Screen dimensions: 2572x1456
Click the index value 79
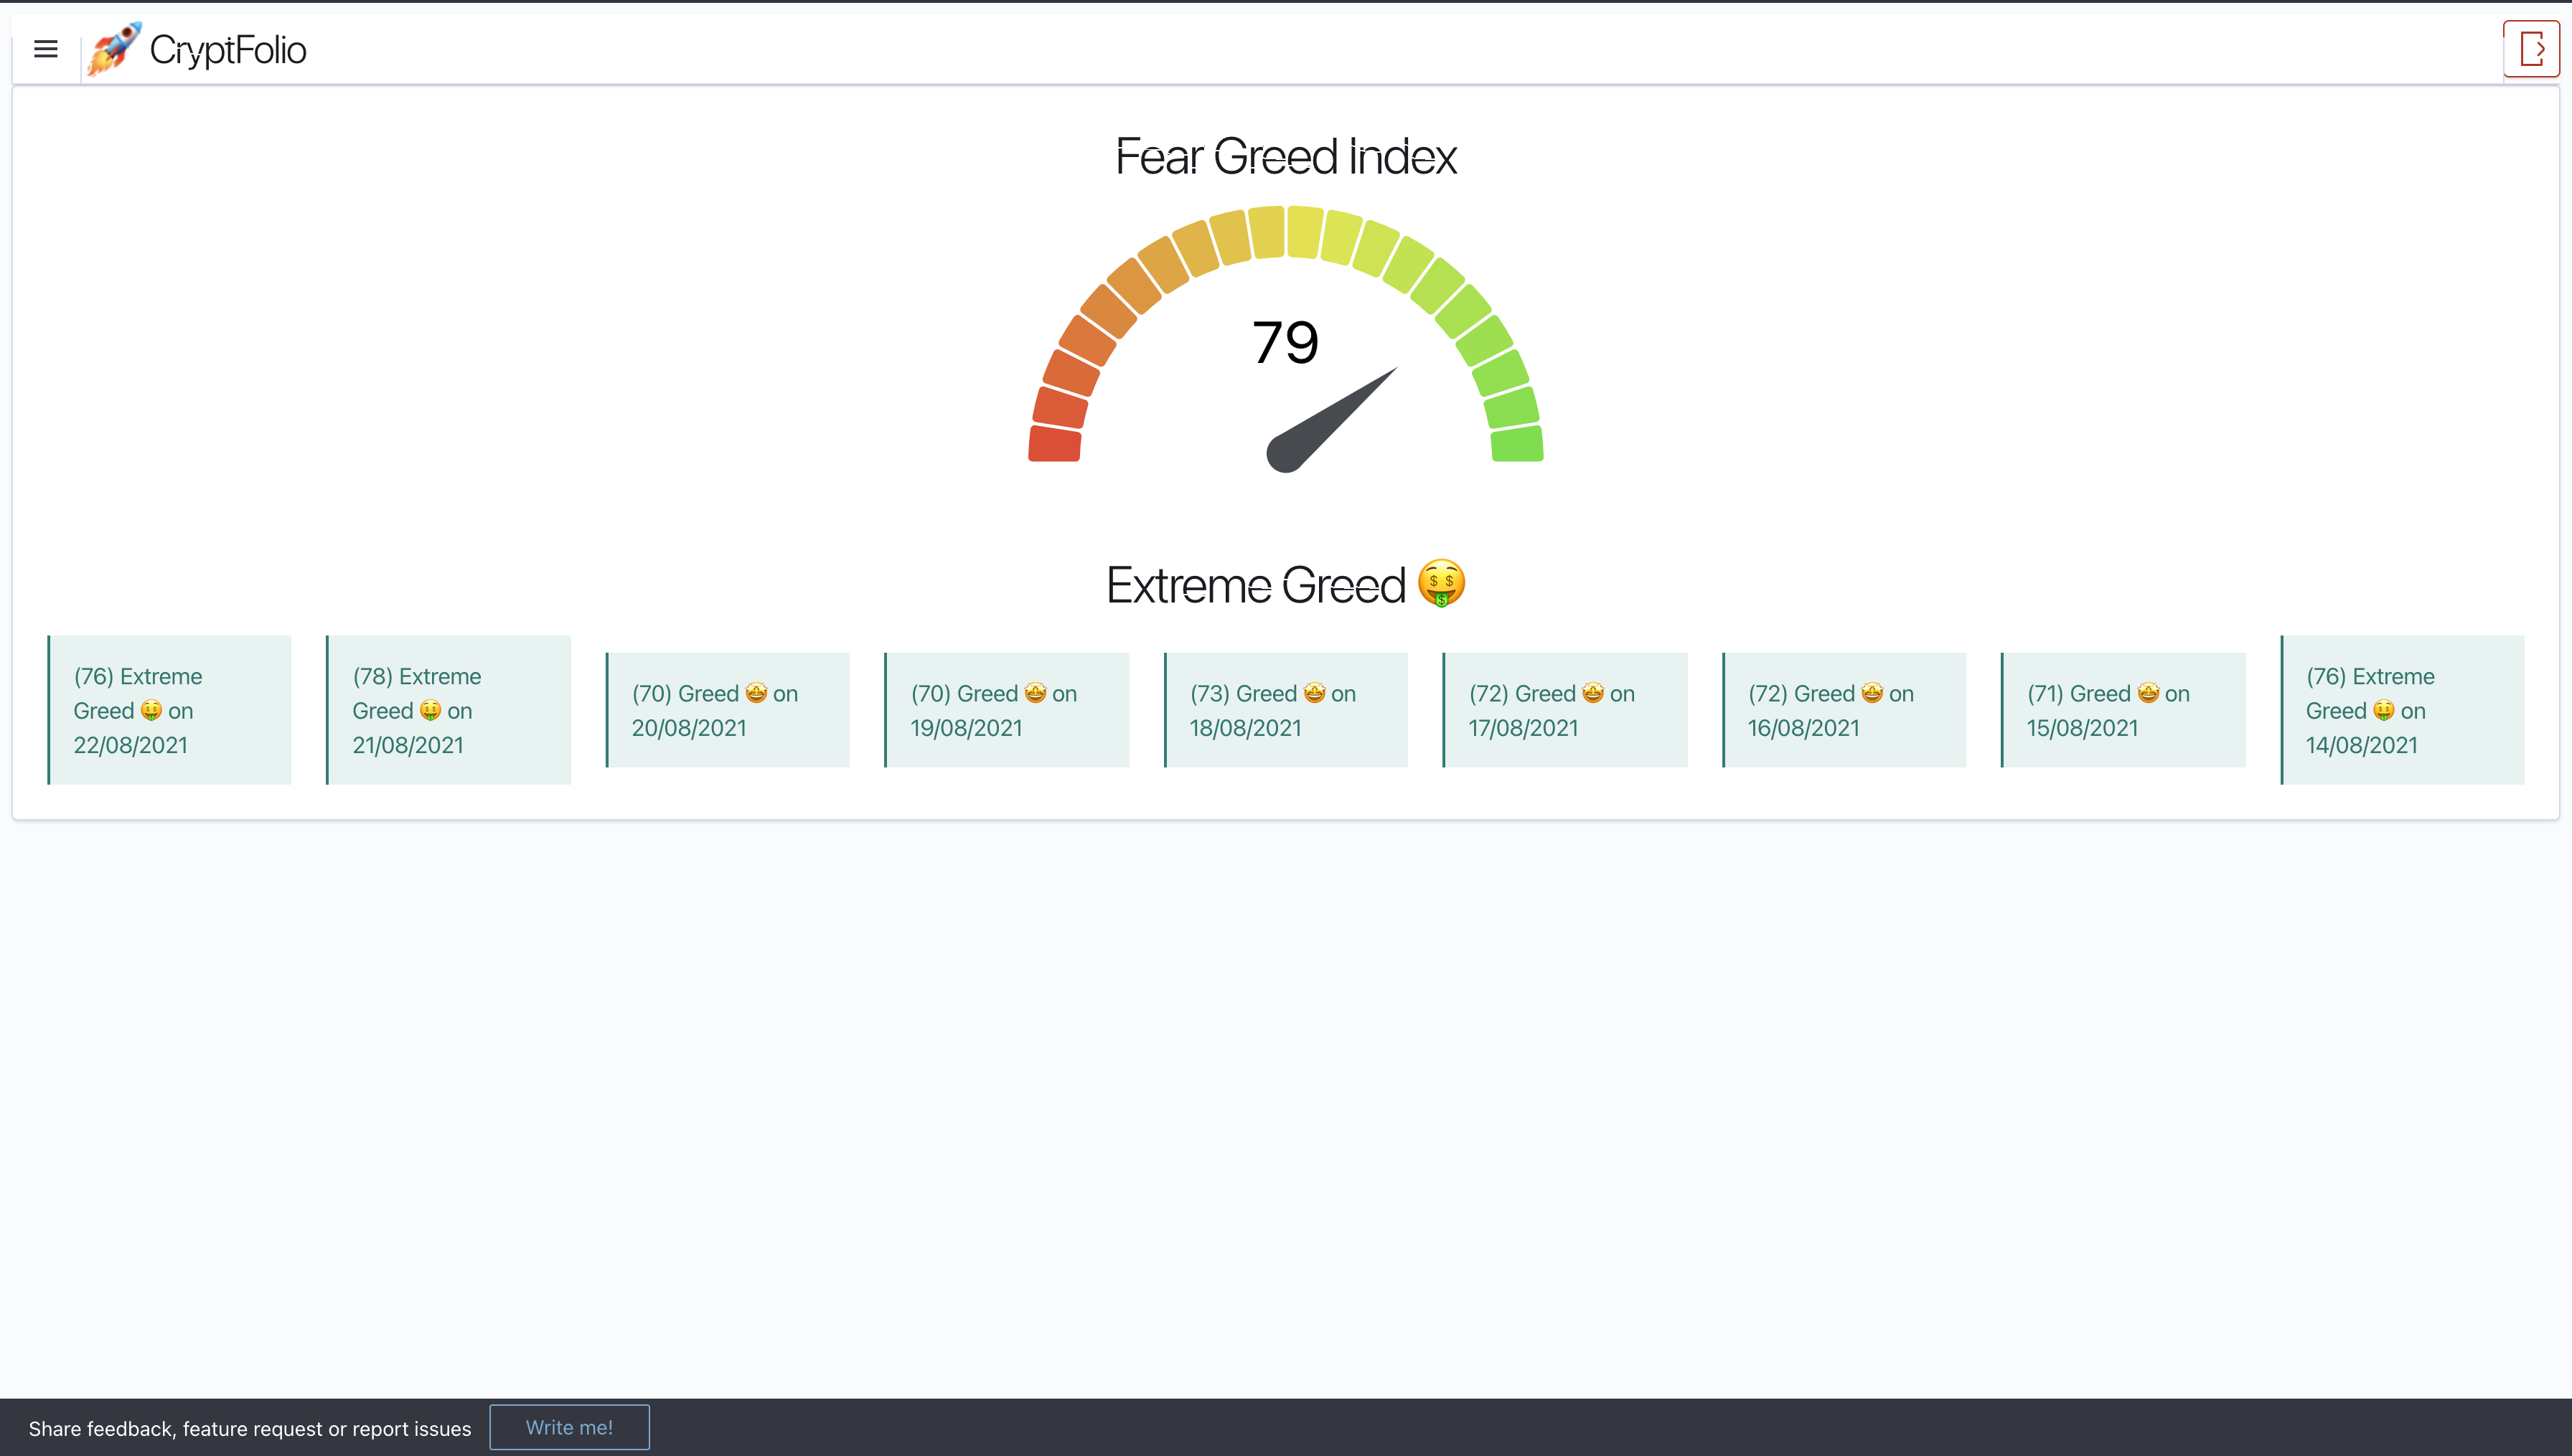1285,342
